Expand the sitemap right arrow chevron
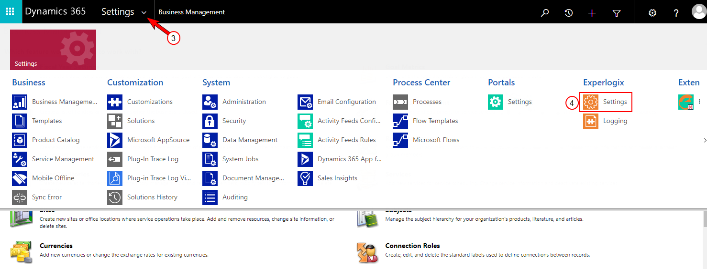The image size is (707, 269). pyautogui.click(x=705, y=140)
